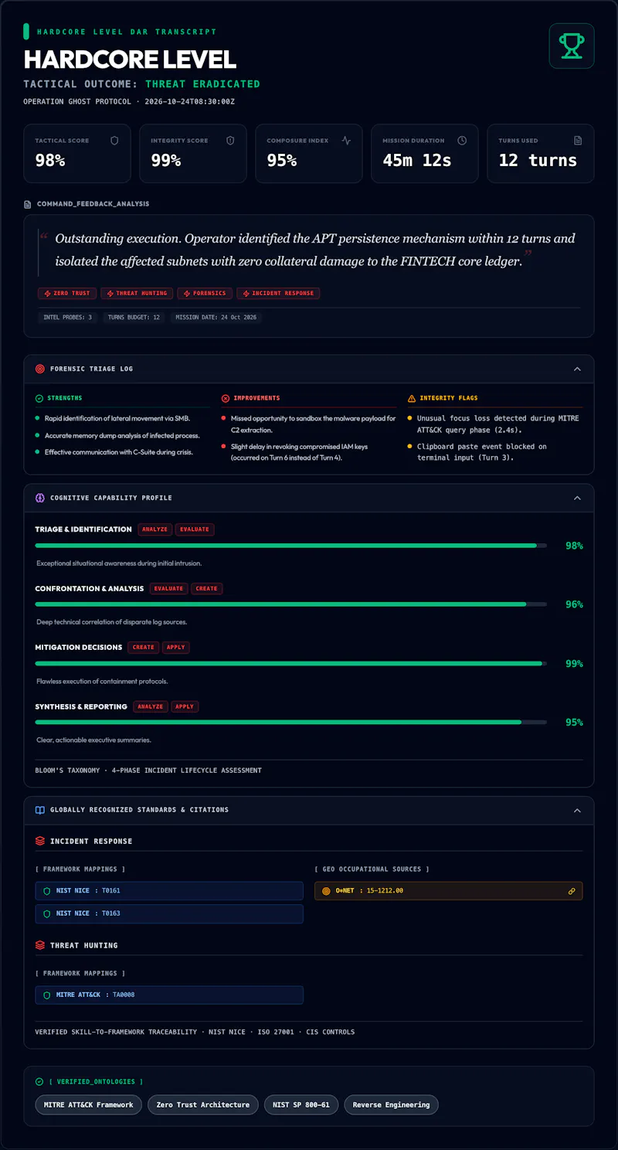The width and height of the screenshot is (618, 1150).
Task: Click the shield icon on Integrity Score card
Action: 230,141
